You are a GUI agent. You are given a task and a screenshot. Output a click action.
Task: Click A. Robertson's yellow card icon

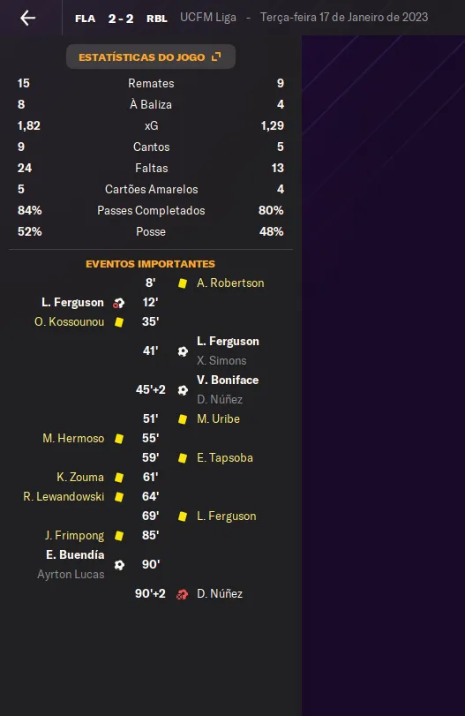pos(183,283)
